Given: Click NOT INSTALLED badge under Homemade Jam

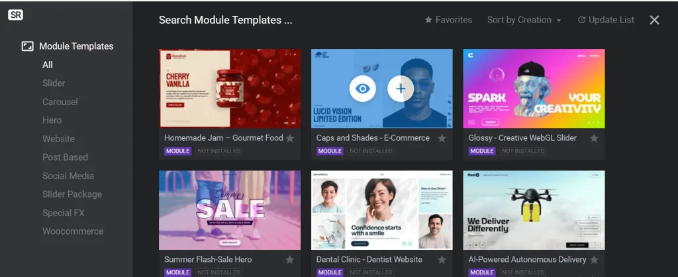Looking at the screenshot, I should click(x=218, y=151).
